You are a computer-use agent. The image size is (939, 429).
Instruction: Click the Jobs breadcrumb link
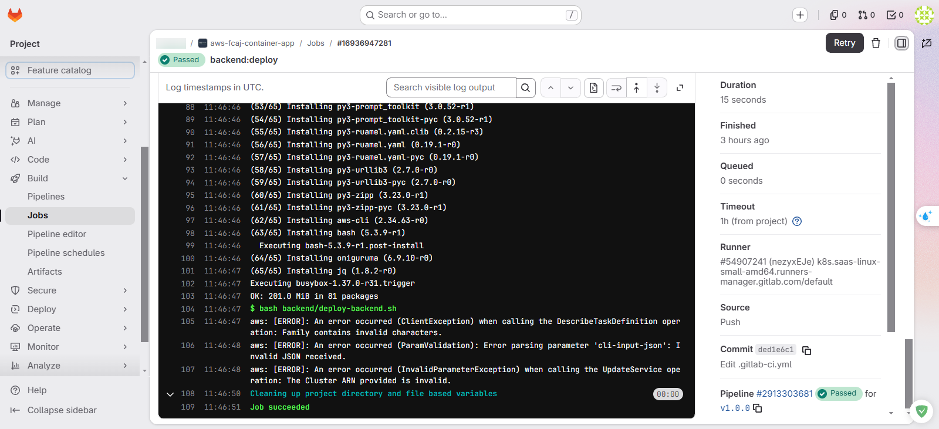click(316, 43)
